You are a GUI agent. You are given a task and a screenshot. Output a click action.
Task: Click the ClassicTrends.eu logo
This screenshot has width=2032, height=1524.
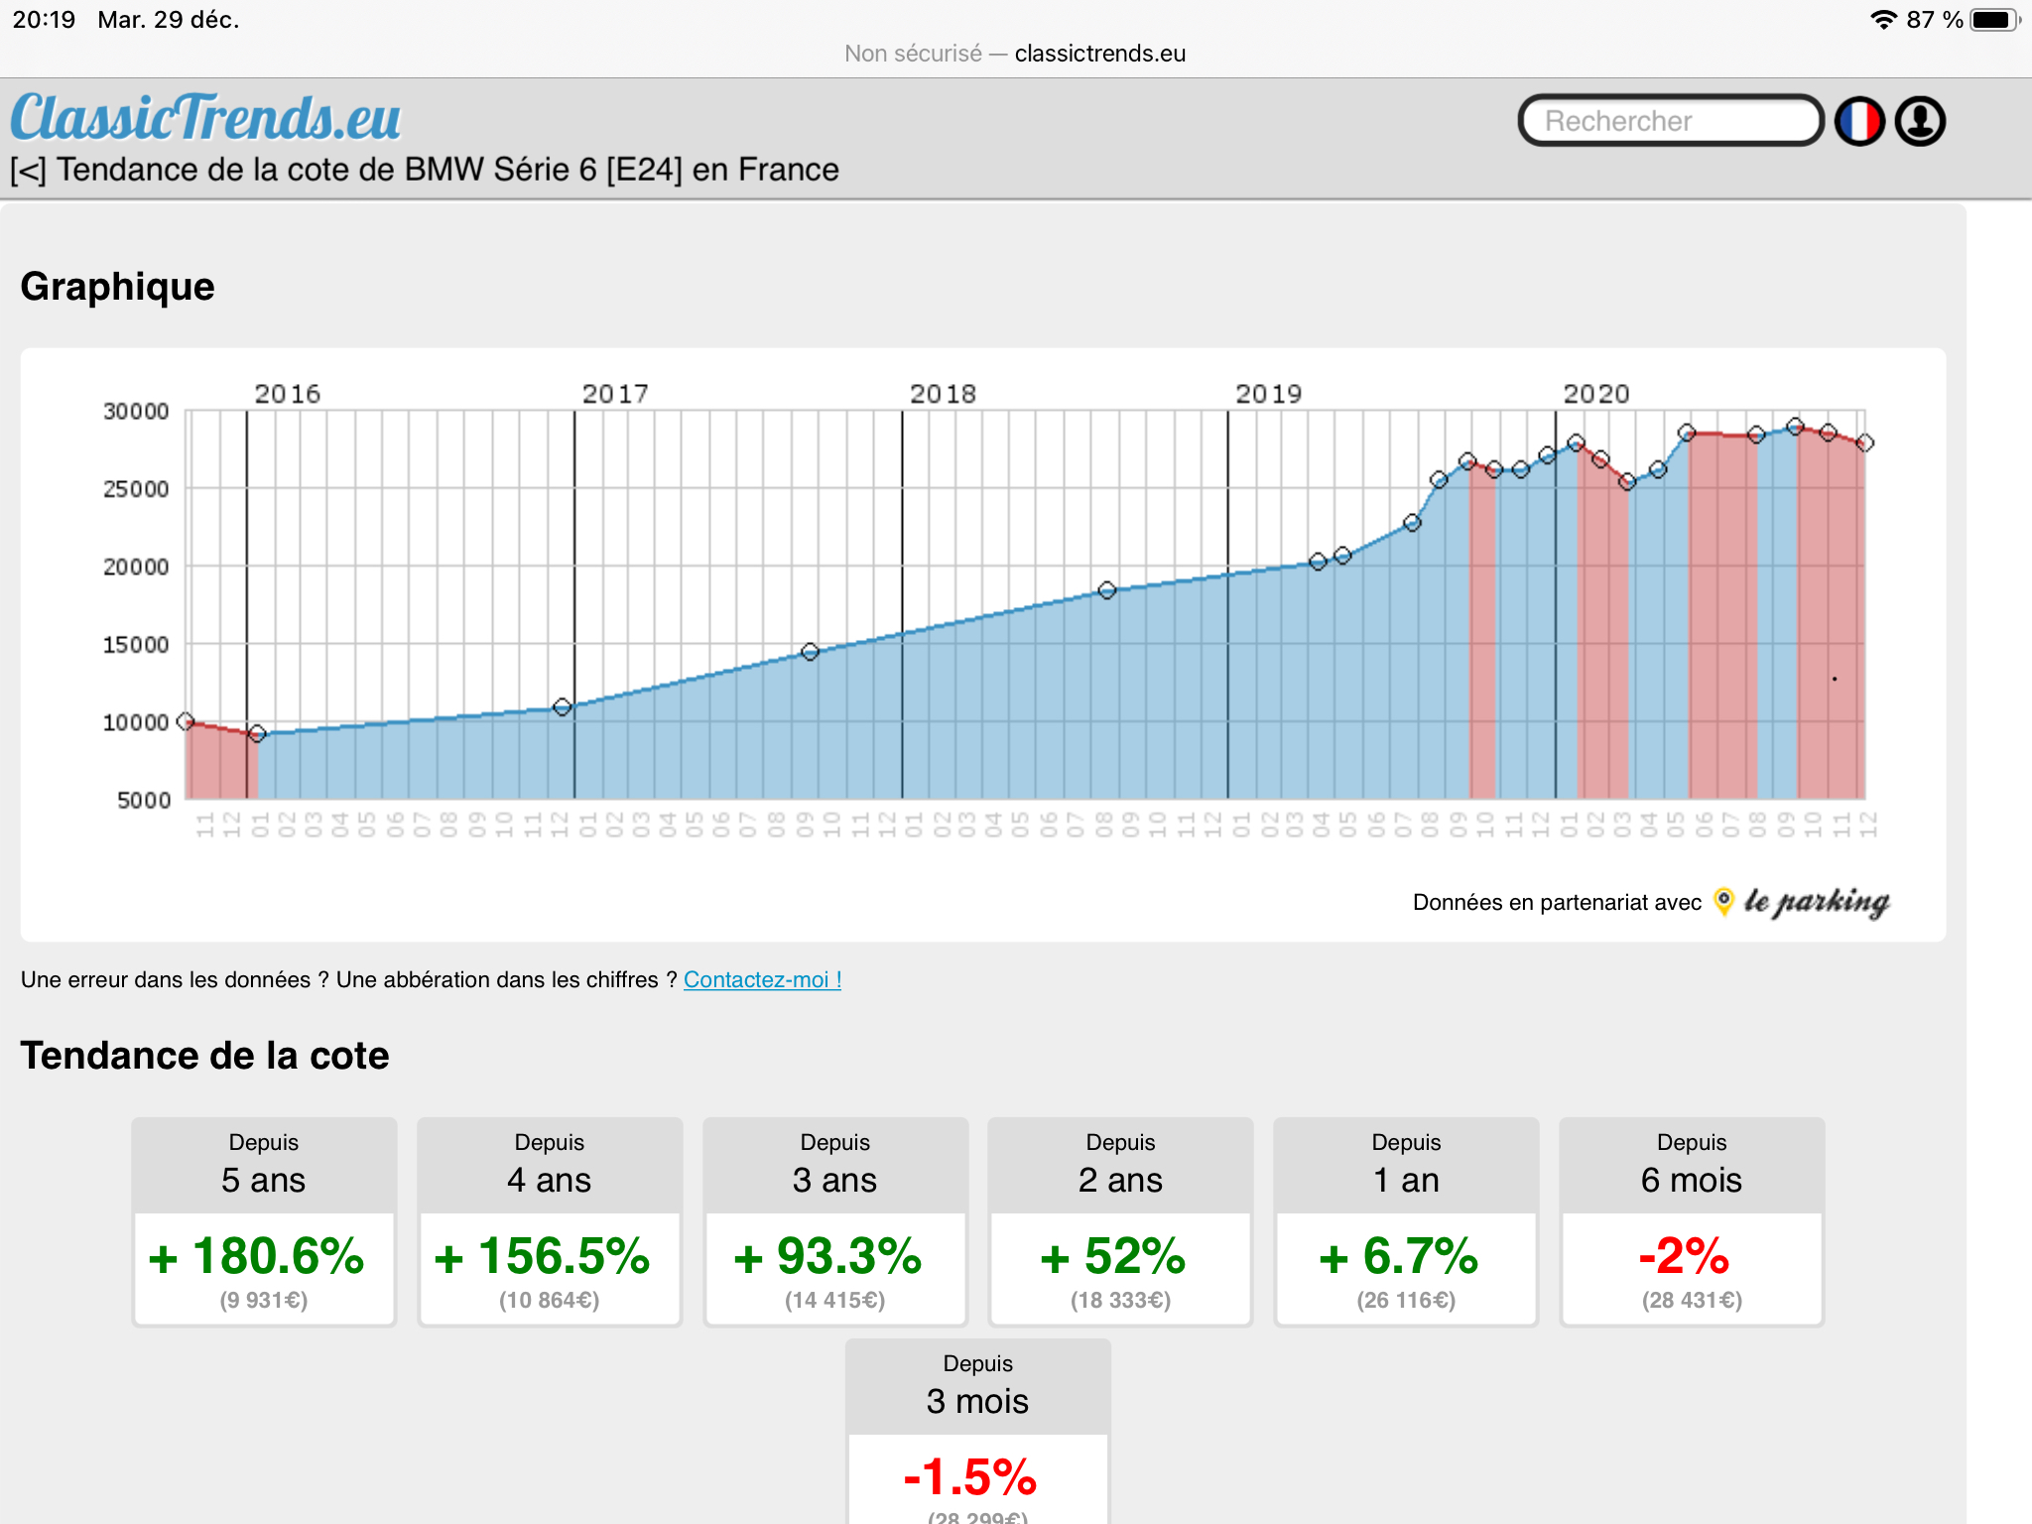(205, 118)
